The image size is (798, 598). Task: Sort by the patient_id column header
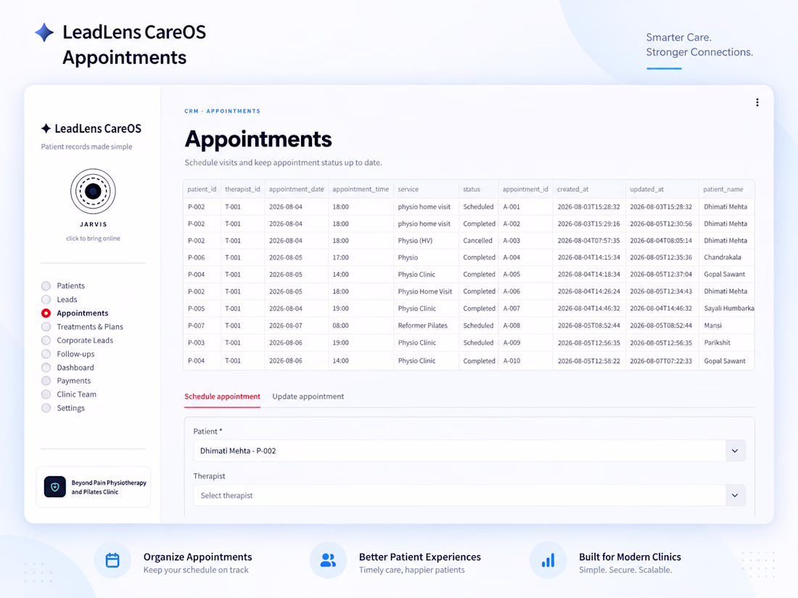click(202, 189)
